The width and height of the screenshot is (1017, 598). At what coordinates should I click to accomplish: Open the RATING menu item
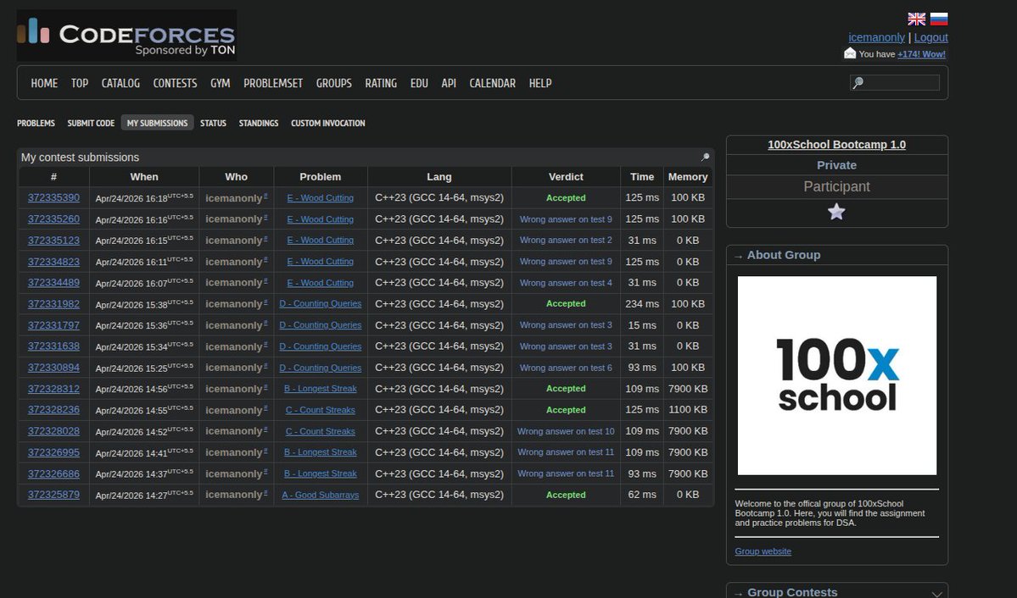pos(381,83)
